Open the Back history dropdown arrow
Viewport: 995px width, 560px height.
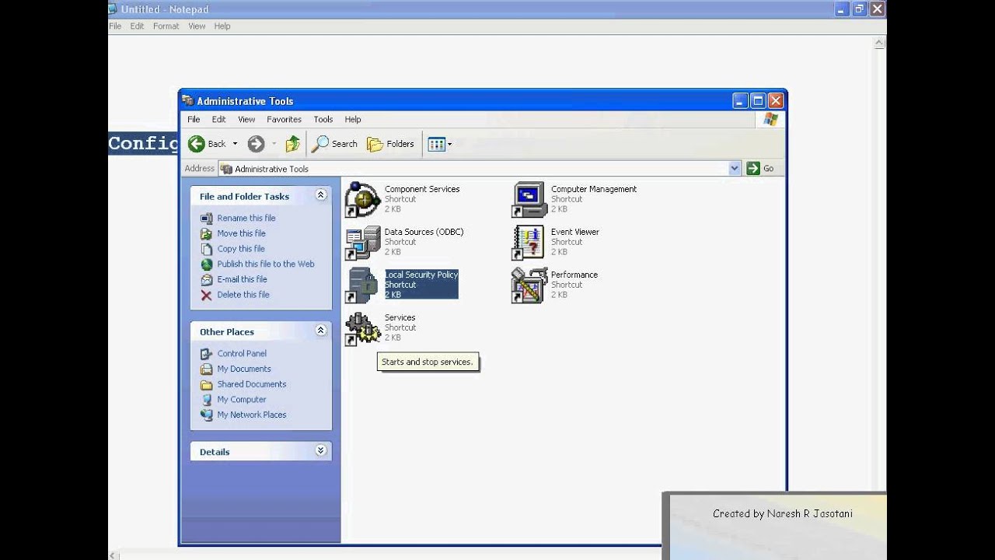(235, 144)
